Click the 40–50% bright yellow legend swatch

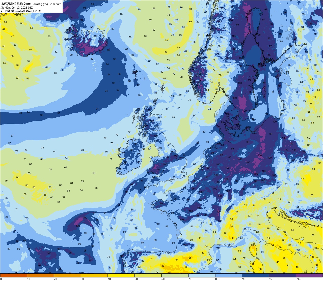click(121, 275)
